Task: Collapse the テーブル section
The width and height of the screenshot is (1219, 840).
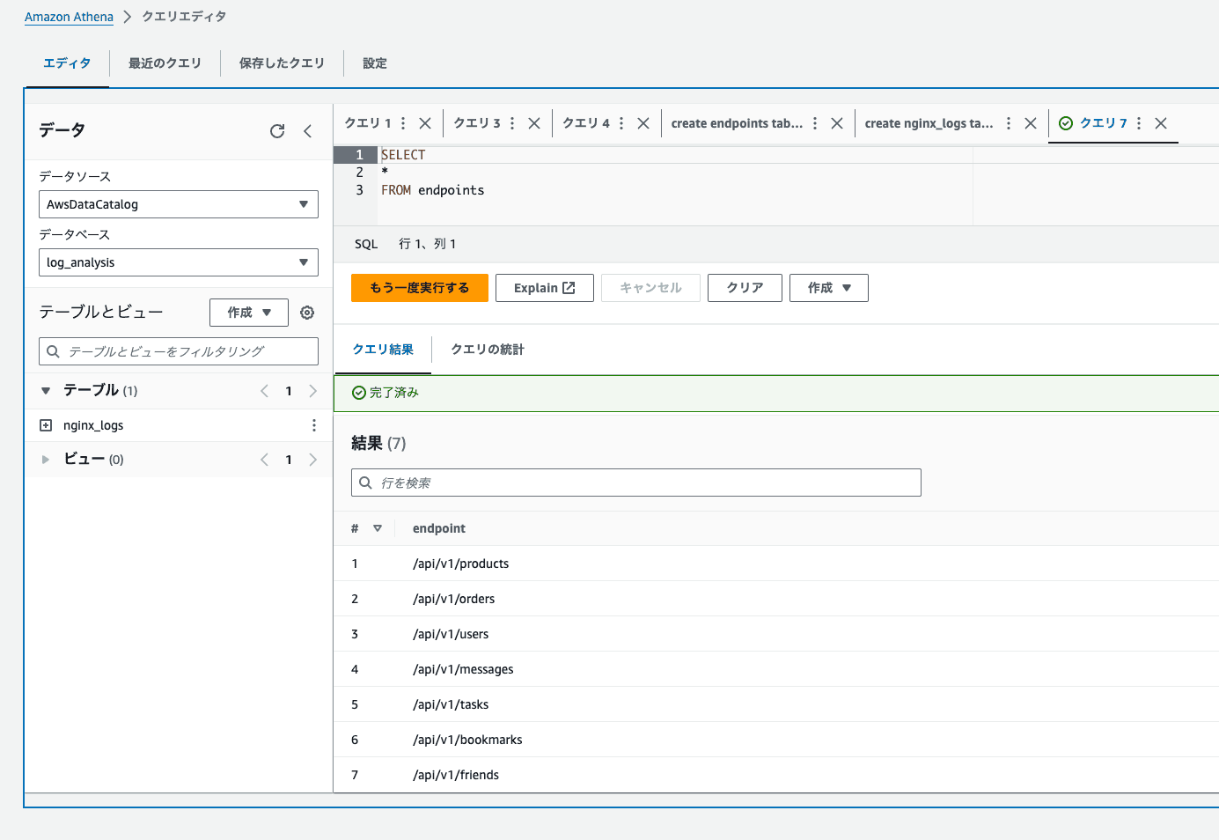Action: point(46,391)
